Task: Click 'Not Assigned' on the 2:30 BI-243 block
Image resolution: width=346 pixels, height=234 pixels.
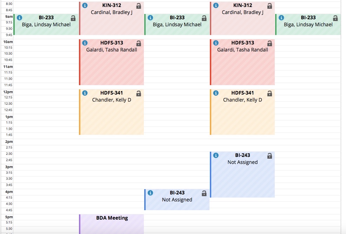Action: click(242, 162)
